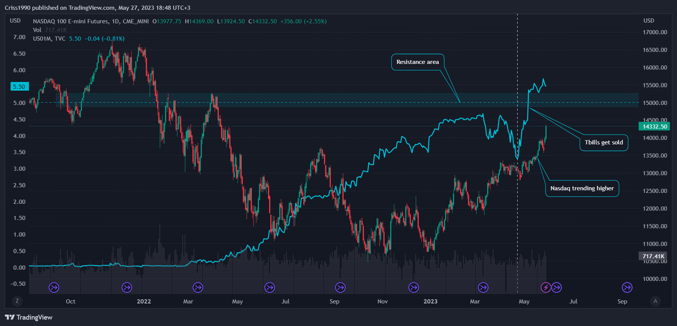
Task: Click the purple lightning event marker
Action: 546,288
